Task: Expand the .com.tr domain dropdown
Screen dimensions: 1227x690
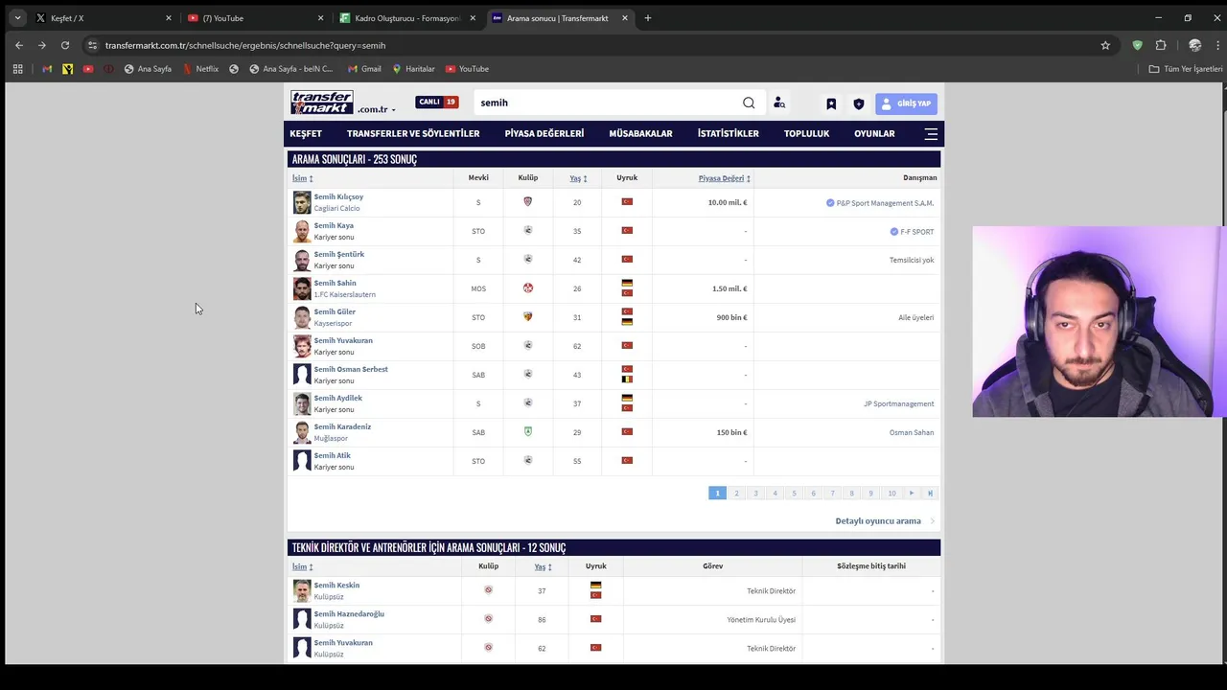Action: [377, 109]
